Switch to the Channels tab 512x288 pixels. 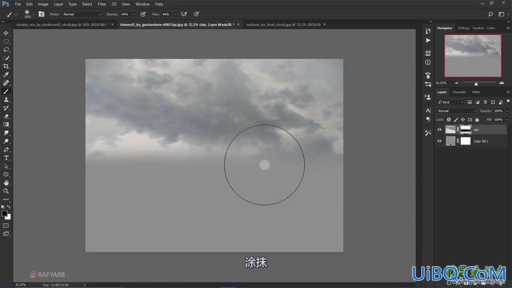click(x=459, y=92)
